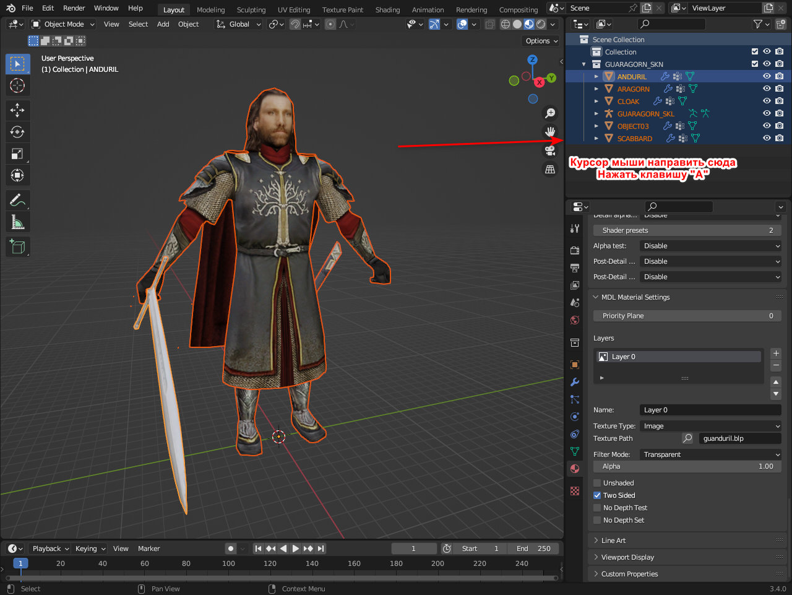Select the Rotate tool
Image resolution: width=792 pixels, height=595 pixels.
coord(17,132)
